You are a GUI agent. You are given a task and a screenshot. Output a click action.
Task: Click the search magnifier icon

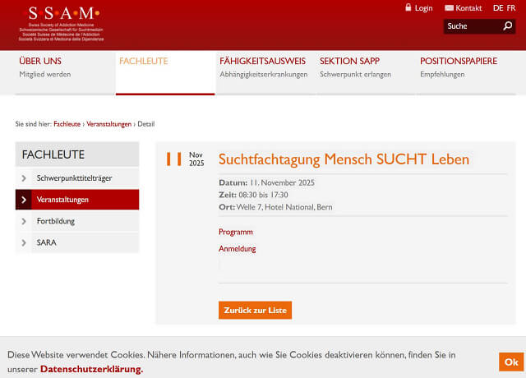point(508,26)
